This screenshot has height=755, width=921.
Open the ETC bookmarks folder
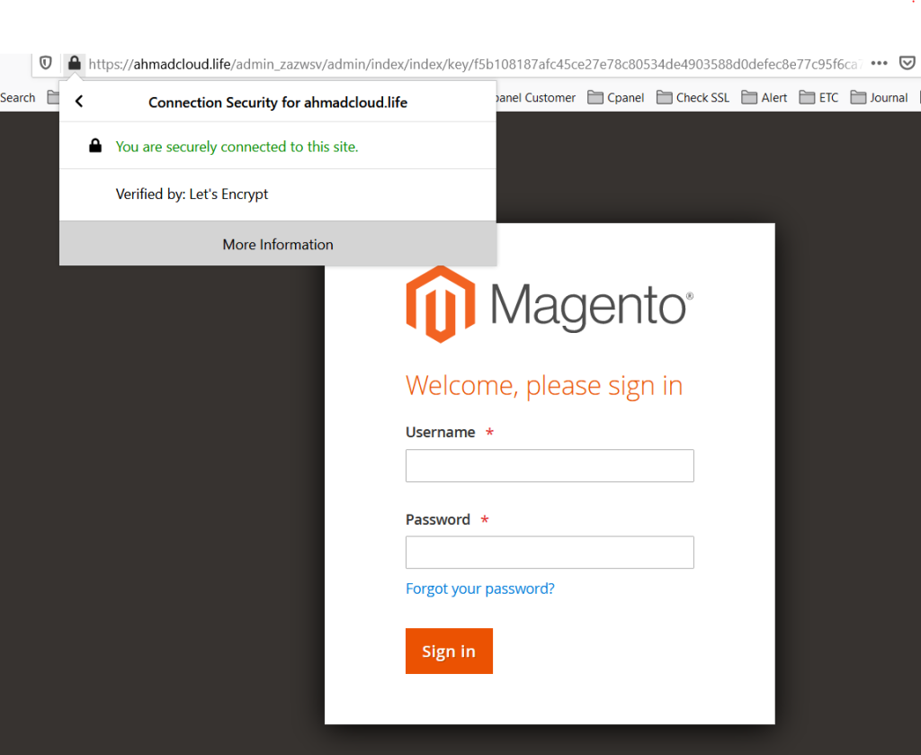(818, 97)
